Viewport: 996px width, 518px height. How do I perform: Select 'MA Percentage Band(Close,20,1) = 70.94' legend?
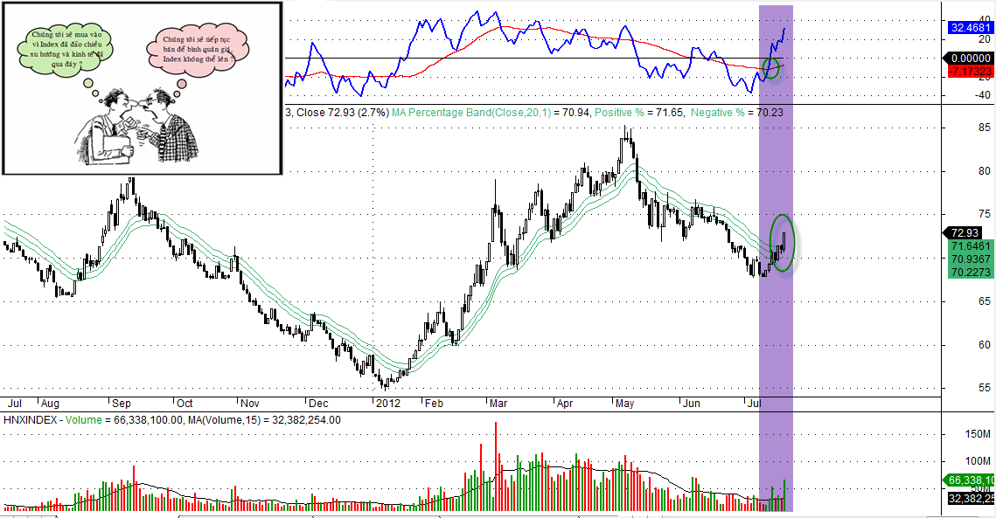point(491,113)
